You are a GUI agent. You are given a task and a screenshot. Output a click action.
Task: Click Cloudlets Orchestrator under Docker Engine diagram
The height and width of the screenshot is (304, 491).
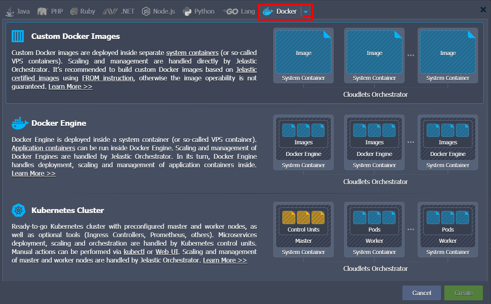(x=375, y=182)
